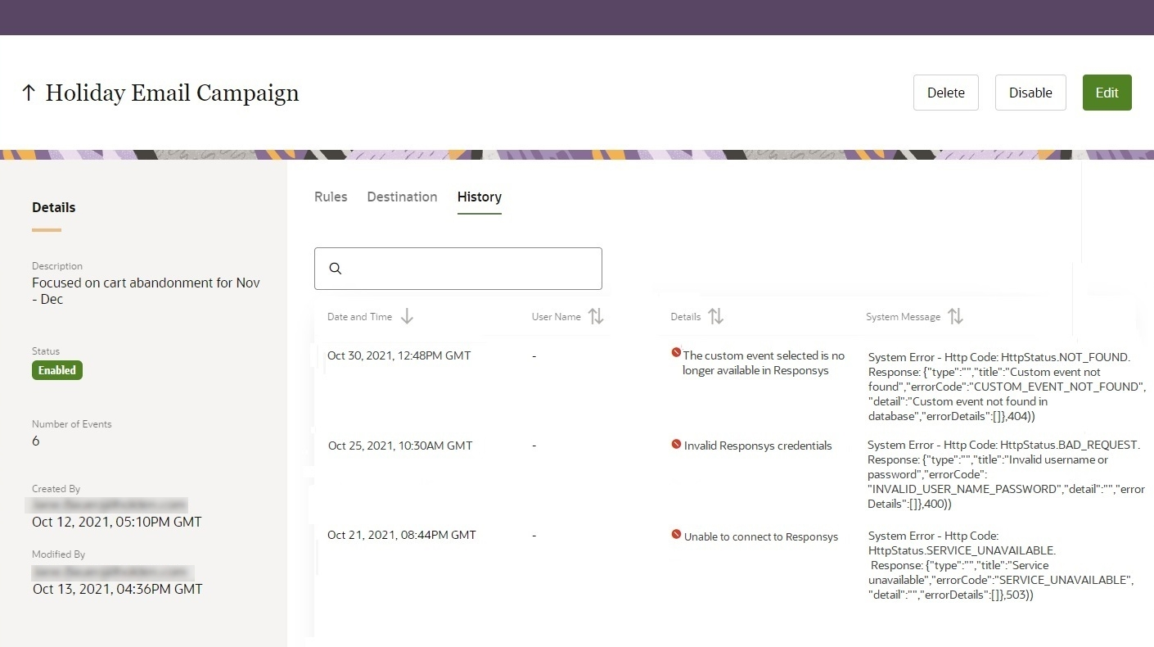1154x647 pixels.
Task: Open the Destination tab
Action: tap(402, 197)
